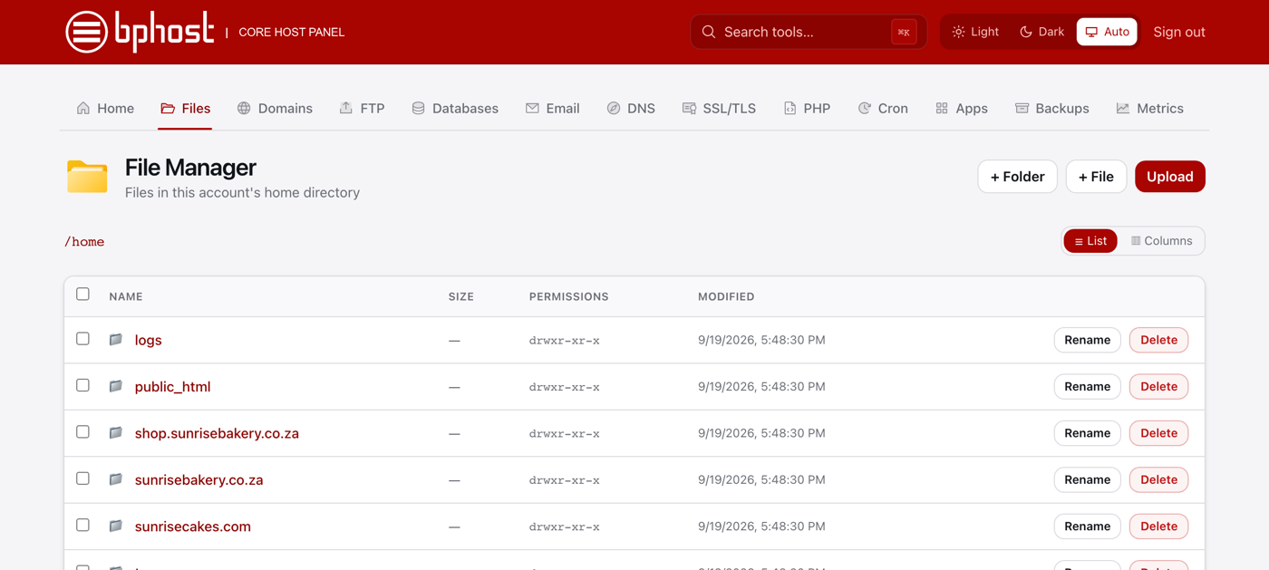Click the + Folder button

point(1017,177)
